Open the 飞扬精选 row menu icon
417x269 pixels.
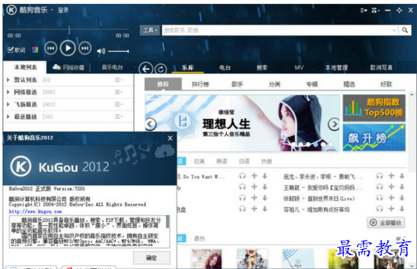pyautogui.click(x=118, y=104)
